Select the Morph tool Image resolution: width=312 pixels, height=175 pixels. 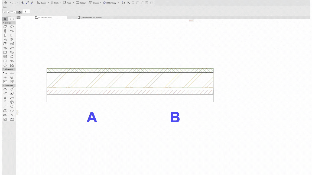(x=5, y=65)
